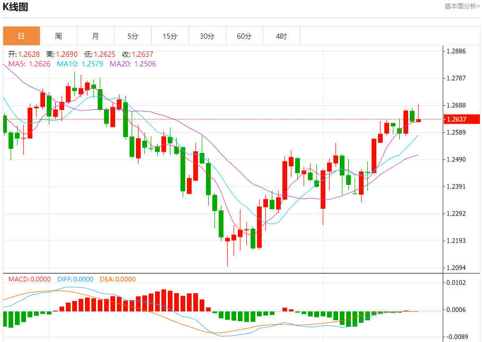The width and height of the screenshot is (482, 342).
Task: Click the MACD 0.0000 indicator label
Action: [30, 279]
